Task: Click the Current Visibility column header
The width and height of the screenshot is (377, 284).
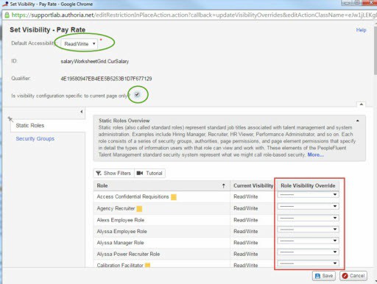Action: click(x=253, y=185)
